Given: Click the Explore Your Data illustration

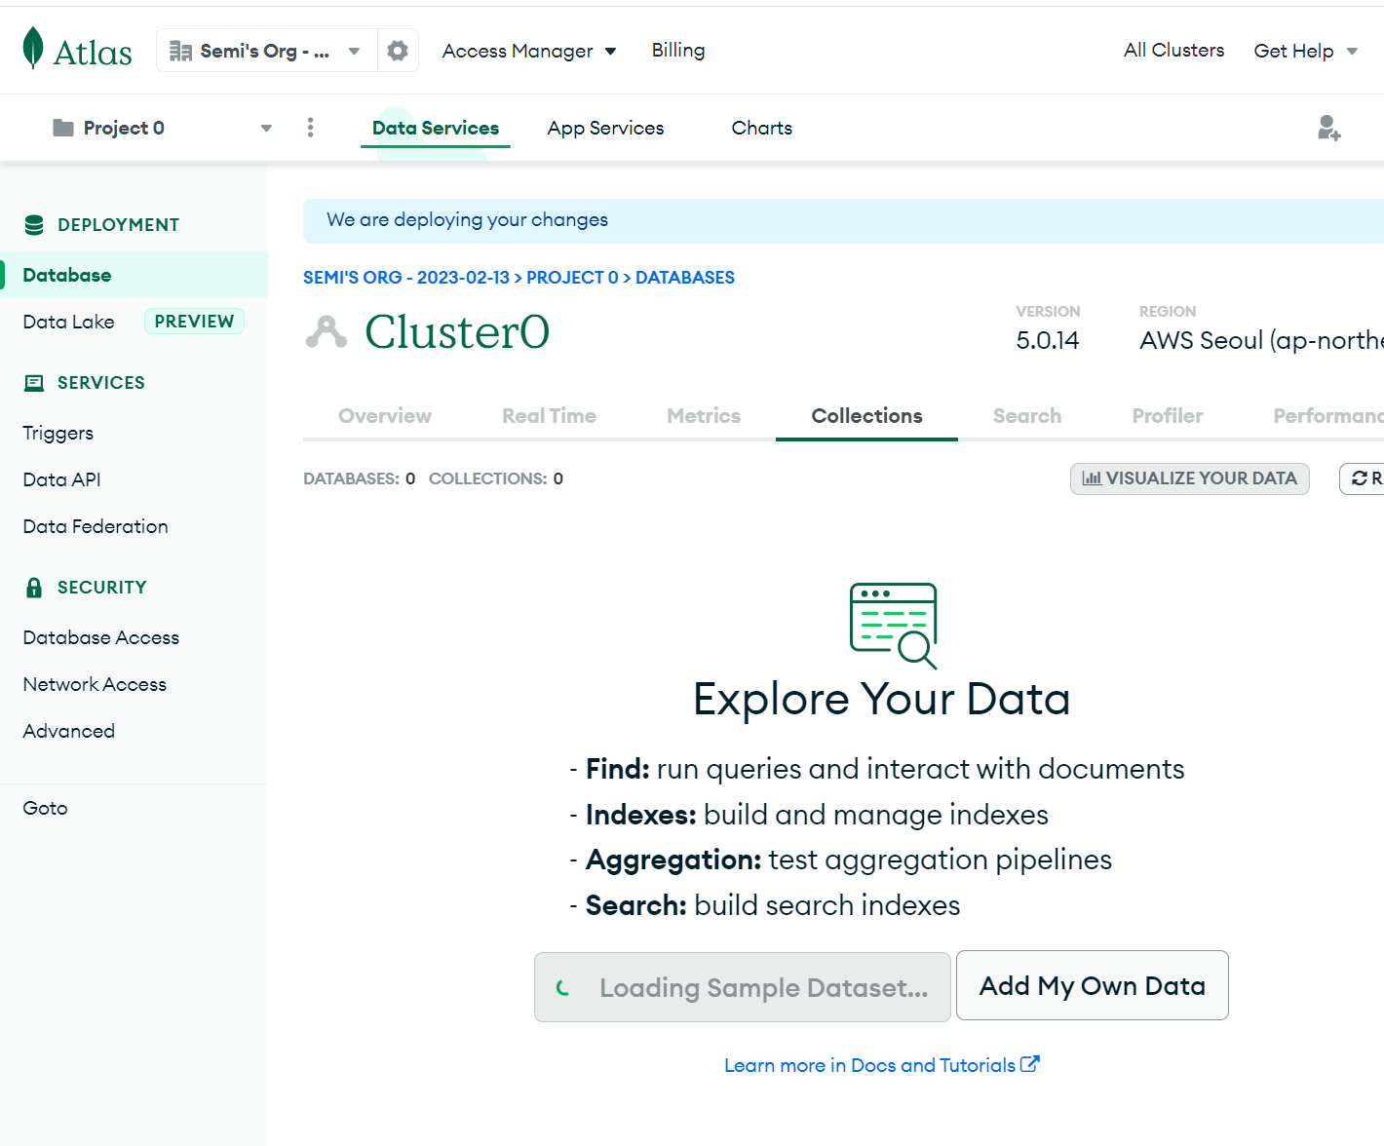Looking at the screenshot, I should click(894, 626).
